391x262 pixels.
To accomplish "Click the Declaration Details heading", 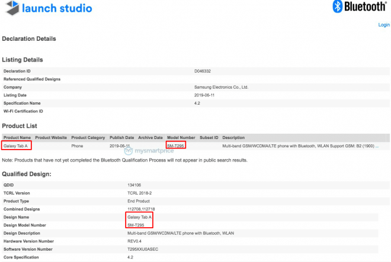I will 29,39.
